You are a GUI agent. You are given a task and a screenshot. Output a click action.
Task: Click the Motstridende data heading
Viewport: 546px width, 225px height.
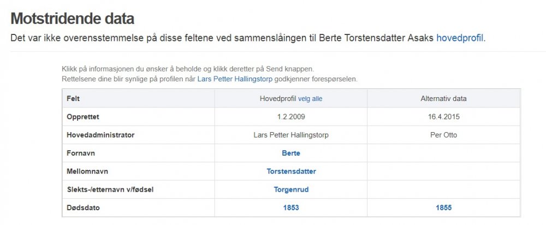point(72,18)
